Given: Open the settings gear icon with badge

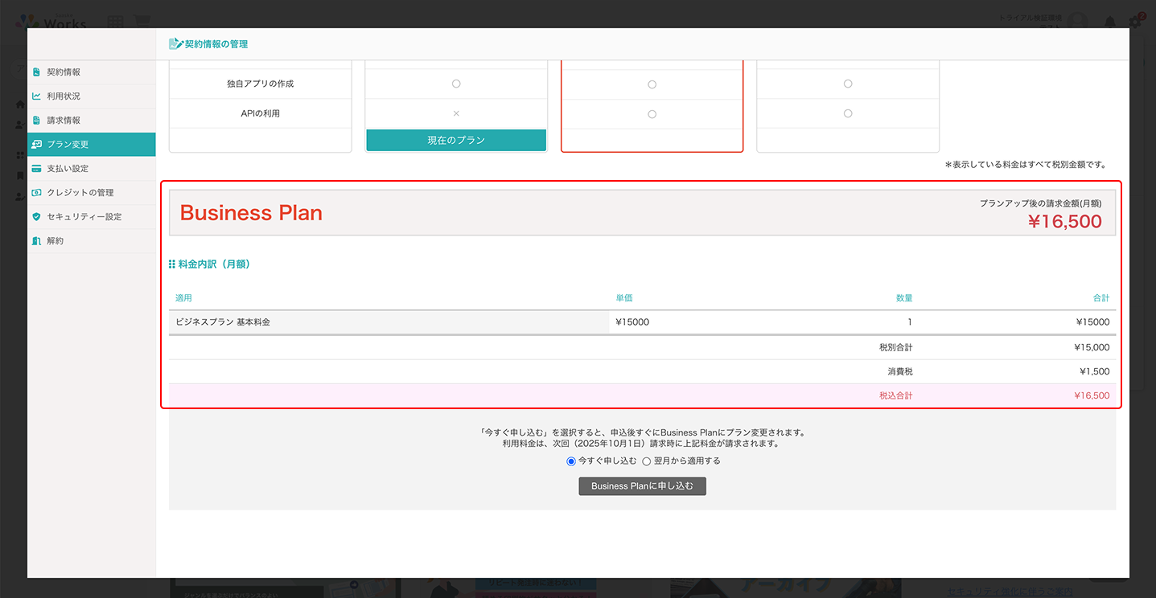Looking at the screenshot, I should click(1135, 22).
